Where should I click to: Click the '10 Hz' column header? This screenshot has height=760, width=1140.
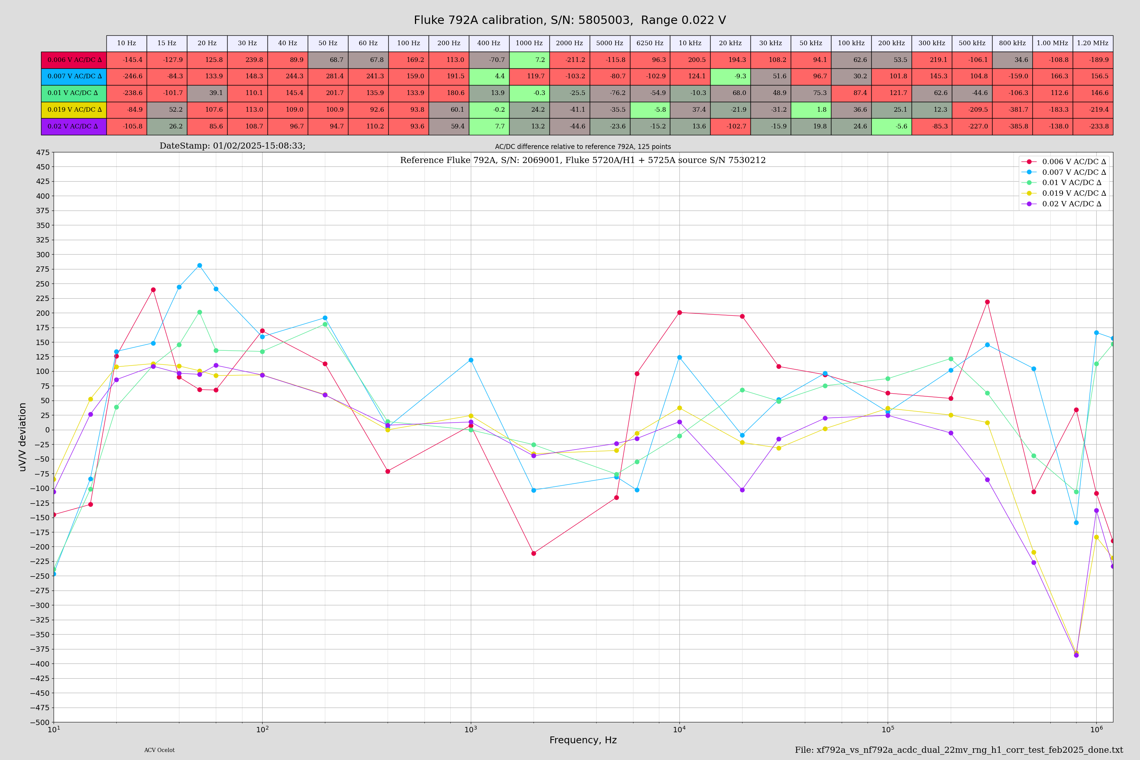tap(127, 44)
